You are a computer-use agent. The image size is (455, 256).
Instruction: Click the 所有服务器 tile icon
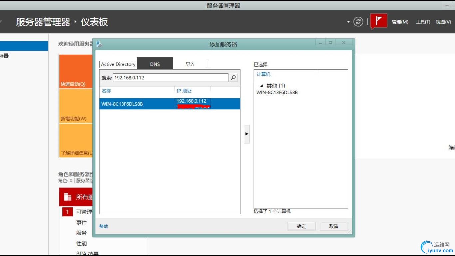pyautogui.click(x=68, y=197)
